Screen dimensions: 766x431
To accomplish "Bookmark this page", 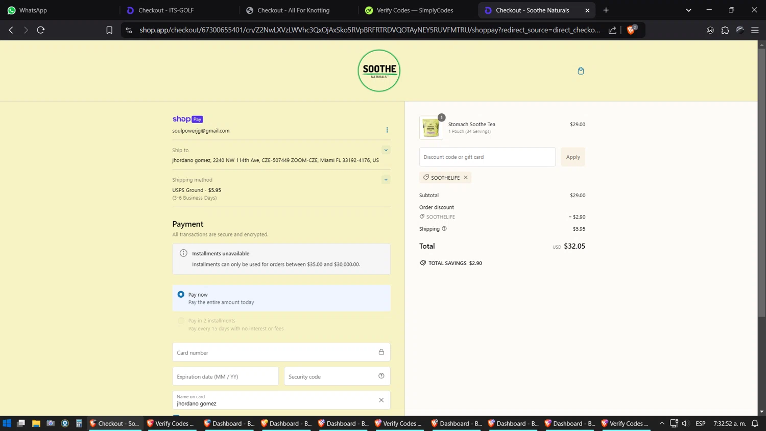I will [109, 30].
